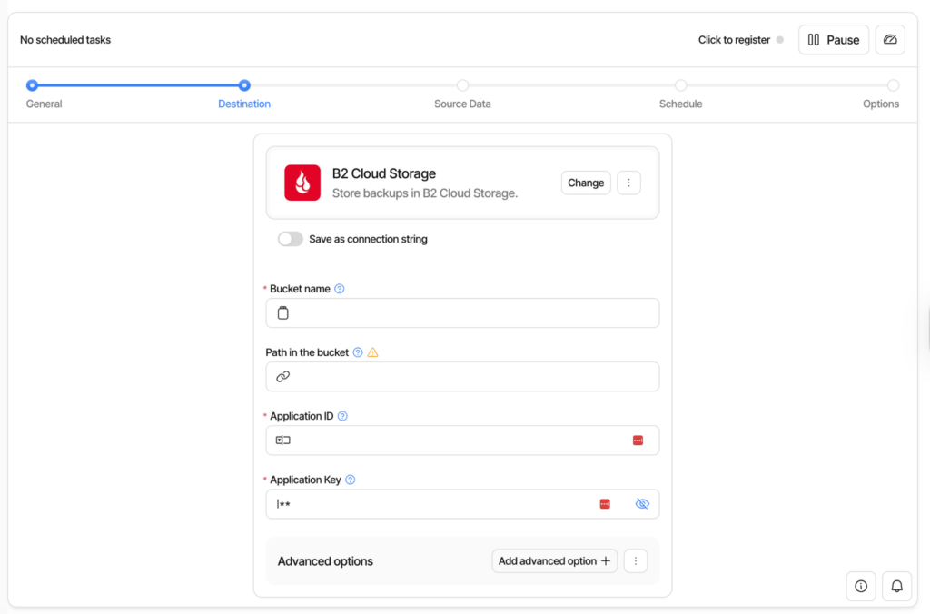Enable Save as connection string toggle
The height and width of the screenshot is (614, 930).
[290, 239]
